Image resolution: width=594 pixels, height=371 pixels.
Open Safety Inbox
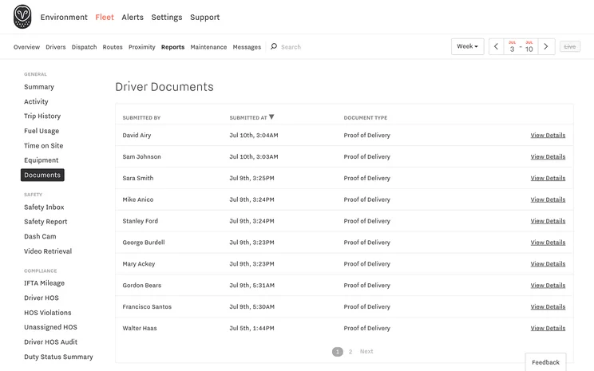click(x=44, y=207)
